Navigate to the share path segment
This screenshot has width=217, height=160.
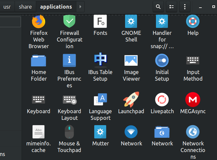(25, 7)
